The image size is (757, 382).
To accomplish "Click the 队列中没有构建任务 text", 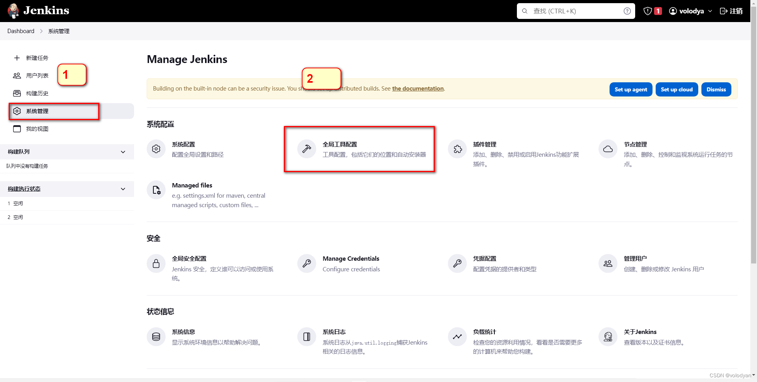I will pyautogui.click(x=27, y=166).
